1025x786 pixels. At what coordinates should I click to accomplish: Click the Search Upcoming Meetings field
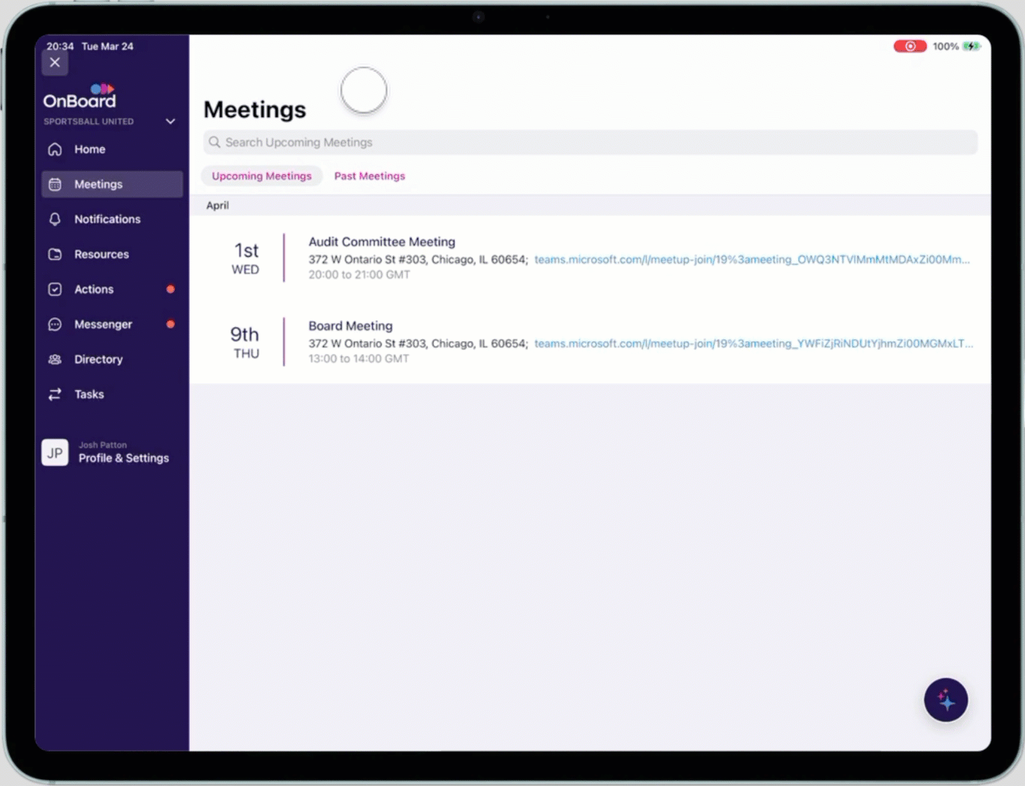(590, 142)
